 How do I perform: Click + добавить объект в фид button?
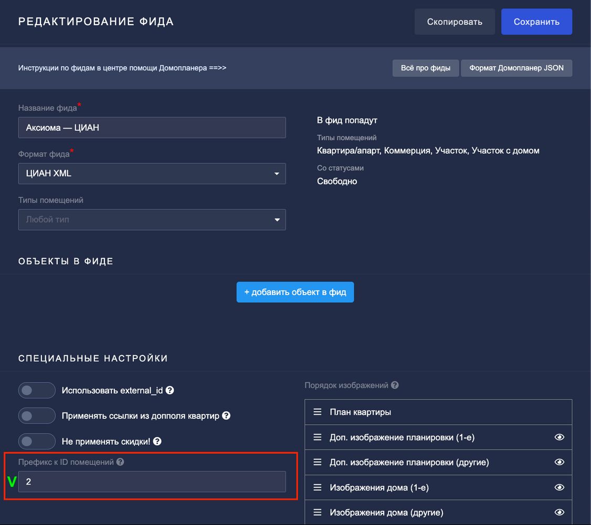[x=295, y=292]
